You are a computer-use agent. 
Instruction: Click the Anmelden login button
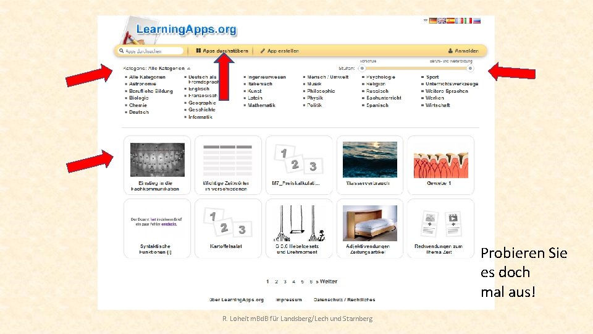[x=463, y=51]
